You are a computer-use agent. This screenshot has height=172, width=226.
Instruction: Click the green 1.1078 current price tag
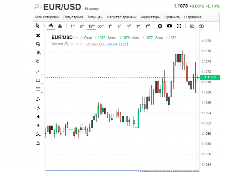tap(210, 77)
